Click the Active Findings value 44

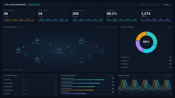point(6,14)
